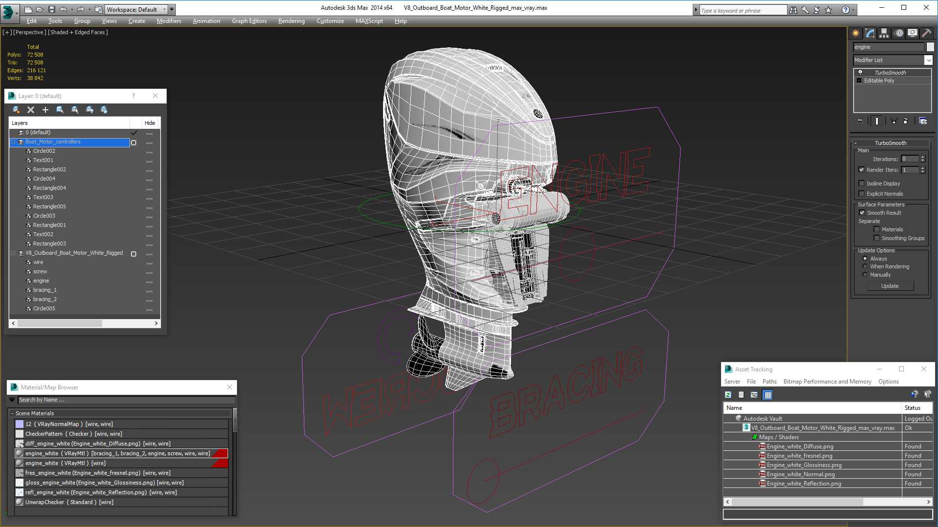938x527 pixels.
Task: Open the Utilities hammer panel tab
Action: tap(926, 33)
